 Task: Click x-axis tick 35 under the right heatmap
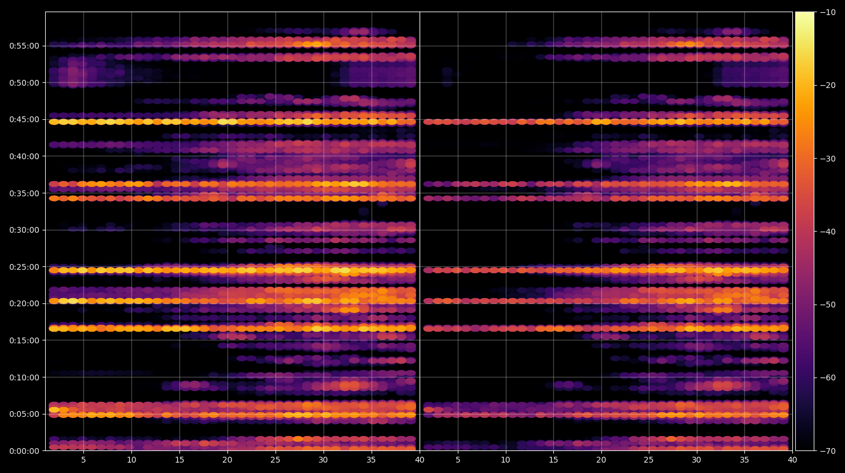[x=744, y=460]
